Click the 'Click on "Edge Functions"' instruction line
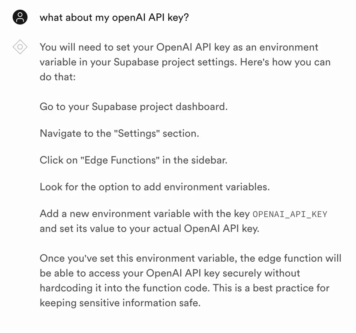Viewport: 356px width, 333px height. [x=133, y=160]
